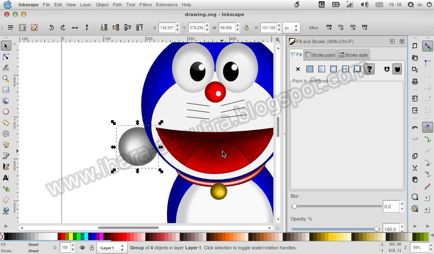Click the W width stepper arrows
The width and height of the screenshot is (434, 254).
pyautogui.click(x=237, y=28)
